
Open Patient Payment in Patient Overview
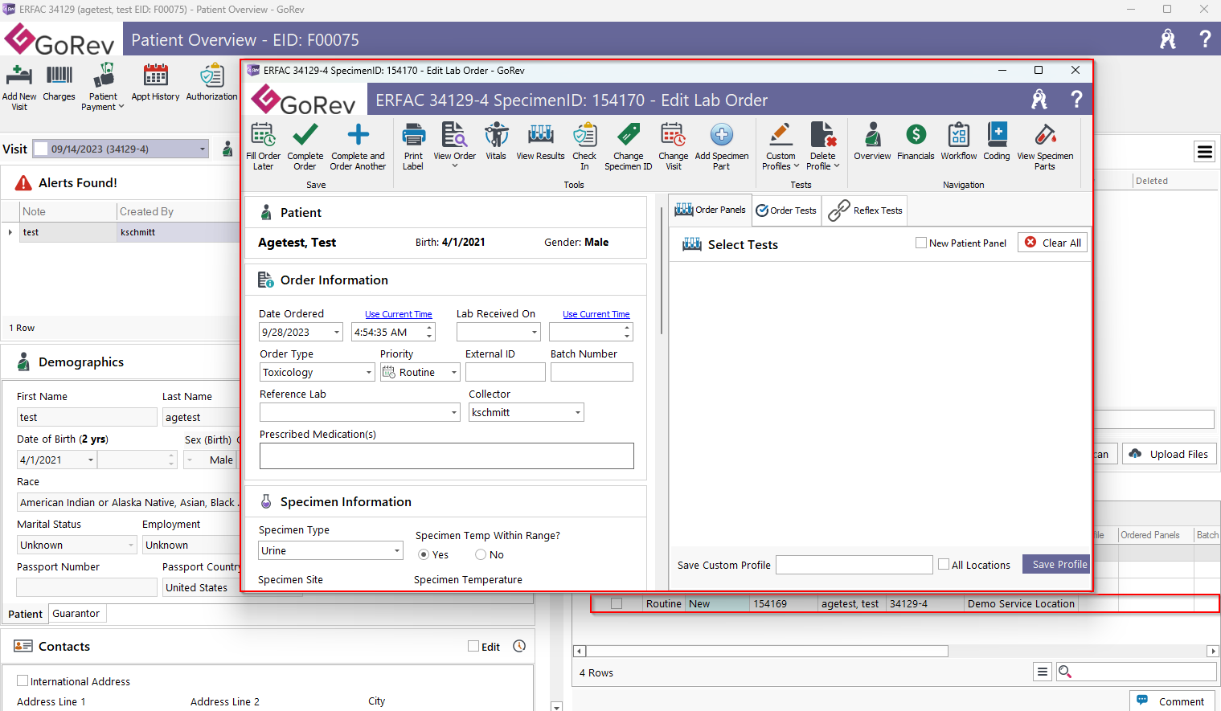(x=103, y=87)
